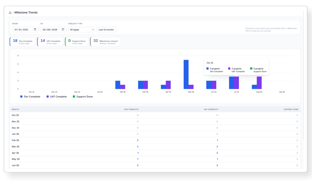Click the Apr 26 UAT Complete bar

tap(168, 85)
